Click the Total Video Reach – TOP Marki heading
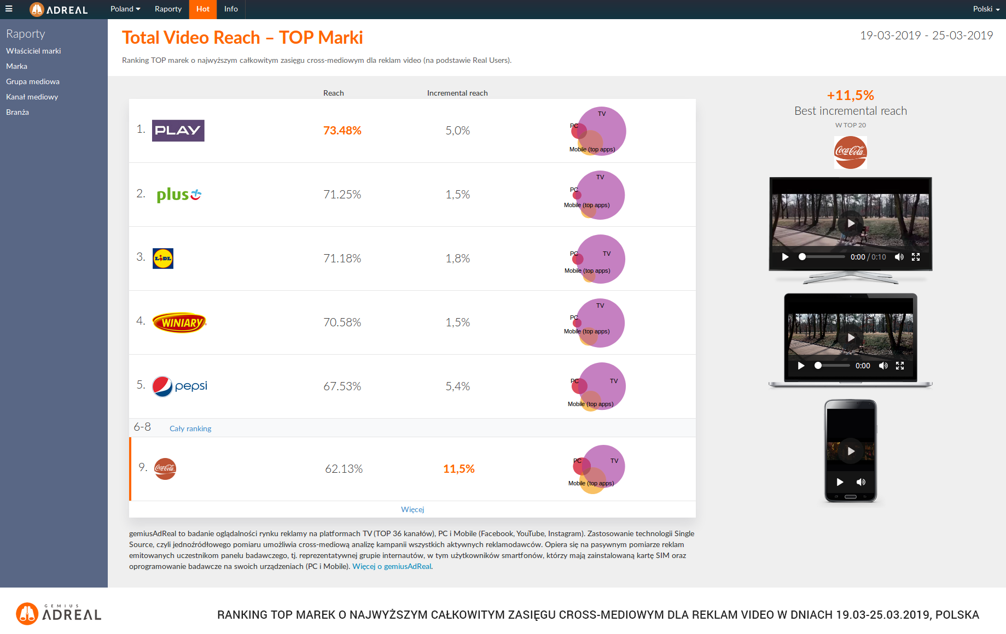1006x634 pixels. 242,38
